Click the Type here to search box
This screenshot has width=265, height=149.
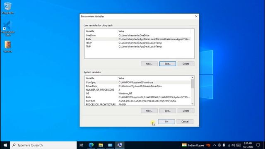[43, 145]
